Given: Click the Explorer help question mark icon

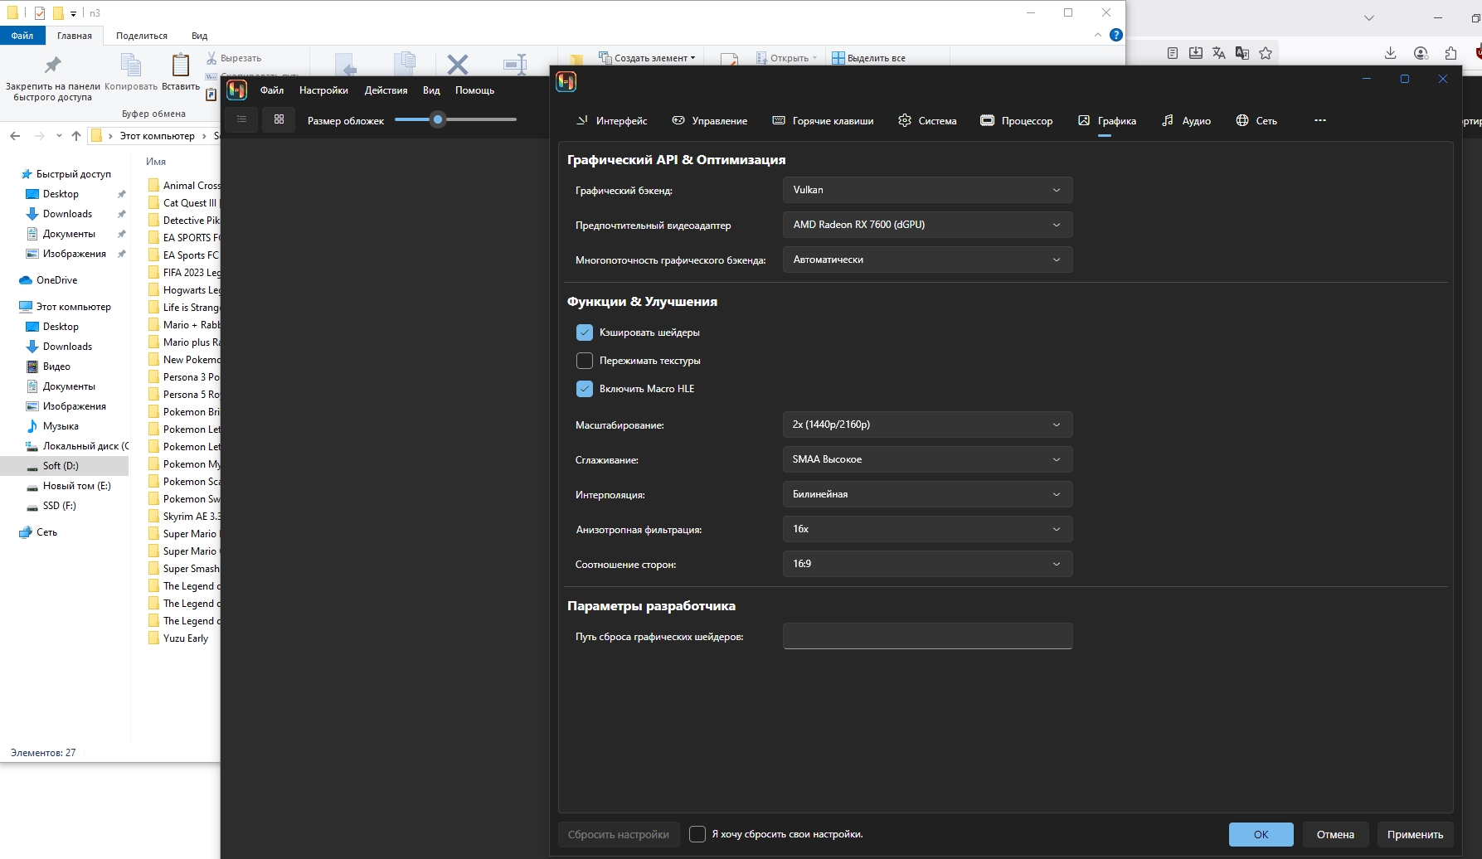Looking at the screenshot, I should pos(1115,35).
